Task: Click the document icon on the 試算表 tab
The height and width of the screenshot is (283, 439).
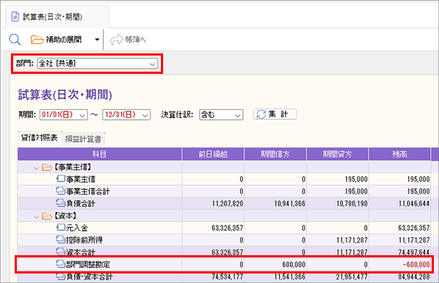Action: coord(15,17)
